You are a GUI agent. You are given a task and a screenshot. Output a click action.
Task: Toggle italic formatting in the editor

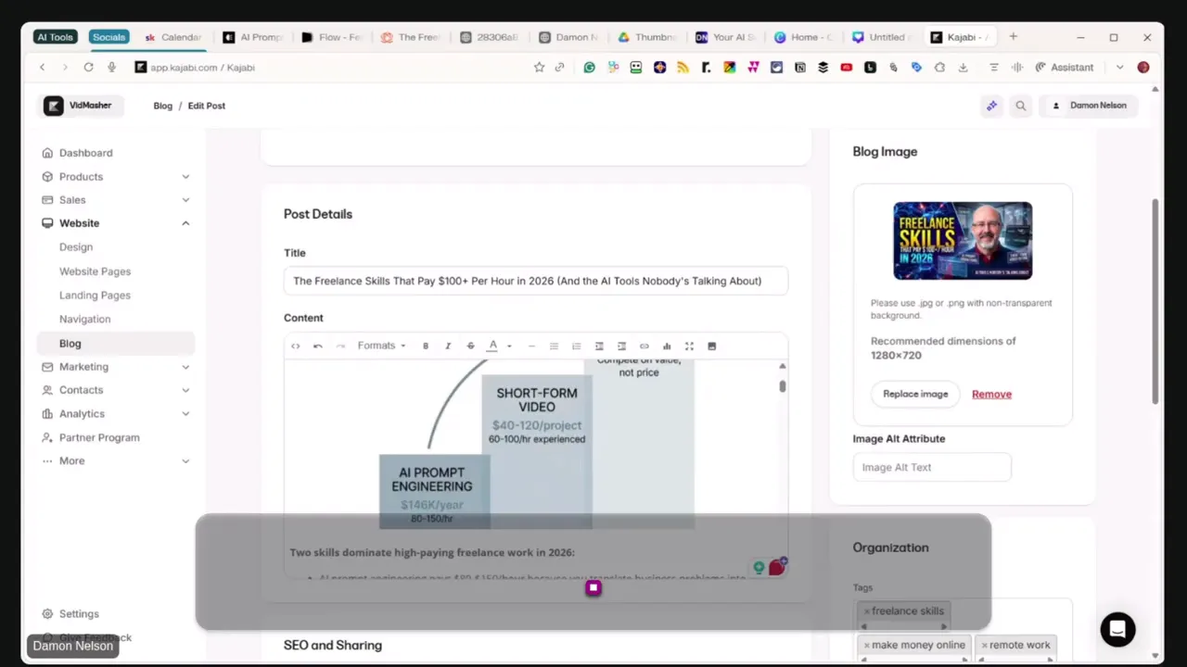pyautogui.click(x=448, y=346)
